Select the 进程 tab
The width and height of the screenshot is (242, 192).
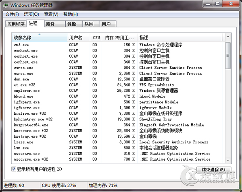tap(35, 23)
